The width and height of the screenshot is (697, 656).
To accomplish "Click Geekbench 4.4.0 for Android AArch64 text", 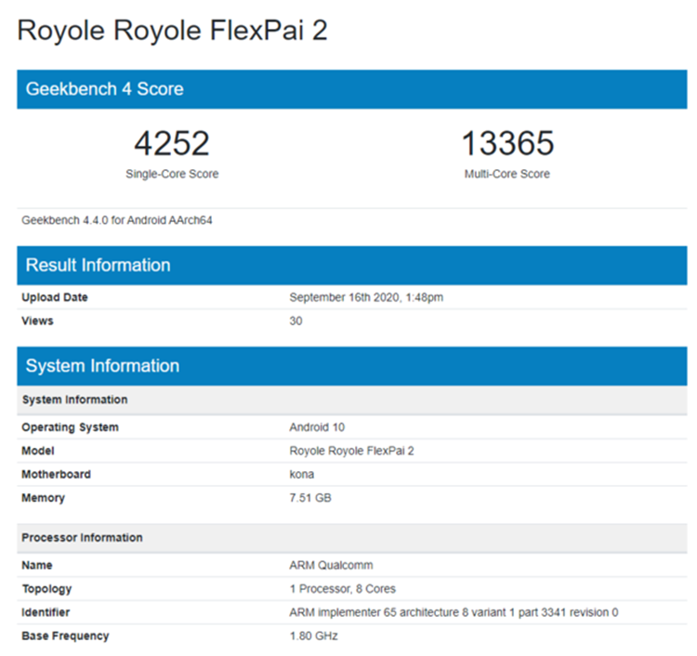I will (x=117, y=220).
